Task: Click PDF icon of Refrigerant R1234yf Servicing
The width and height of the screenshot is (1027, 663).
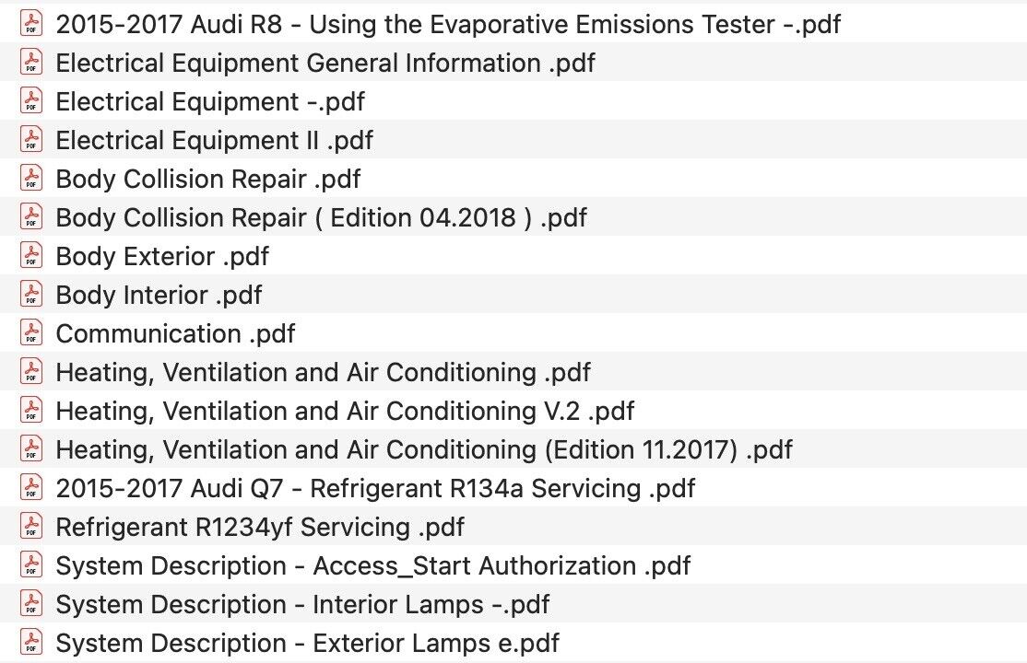Action: coord(31,527)
